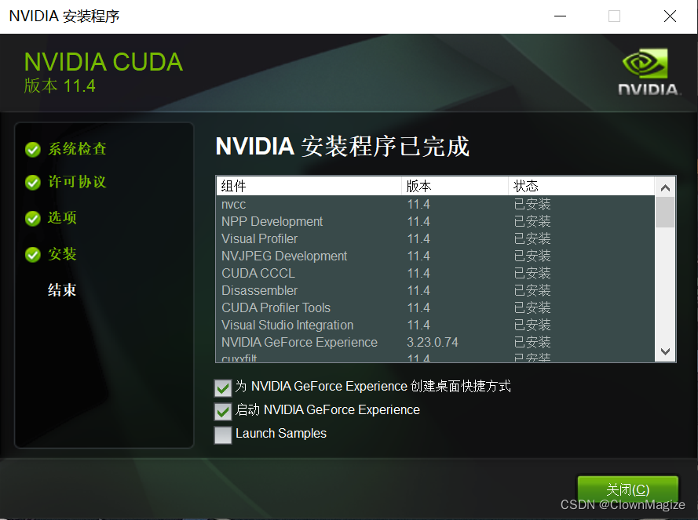Uncheck the GeForce Experience desktop shortcut checkbox

(x=222, y=388)
